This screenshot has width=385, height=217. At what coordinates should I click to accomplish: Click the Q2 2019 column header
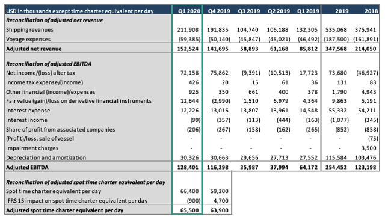click(279, 11)
